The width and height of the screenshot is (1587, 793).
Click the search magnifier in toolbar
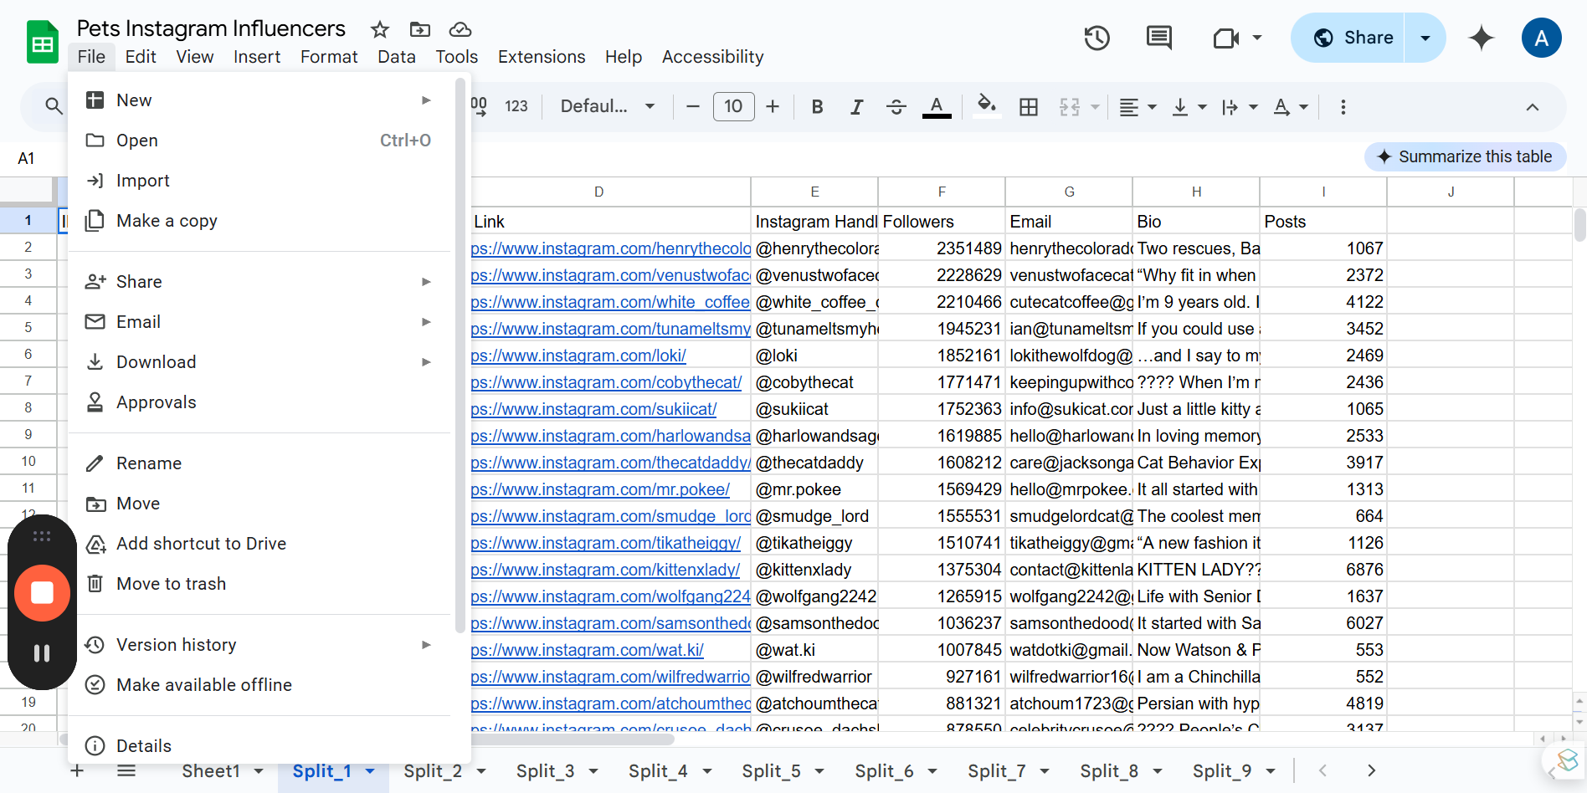pyautogui.click(x=54, y=106)
